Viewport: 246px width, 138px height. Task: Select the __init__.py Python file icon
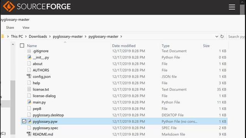29,57
